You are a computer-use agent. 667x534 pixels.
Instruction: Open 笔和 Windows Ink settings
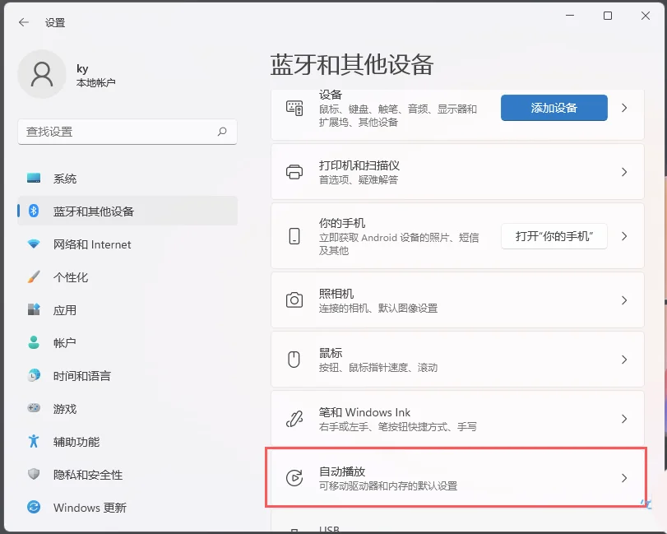point(458,419)
